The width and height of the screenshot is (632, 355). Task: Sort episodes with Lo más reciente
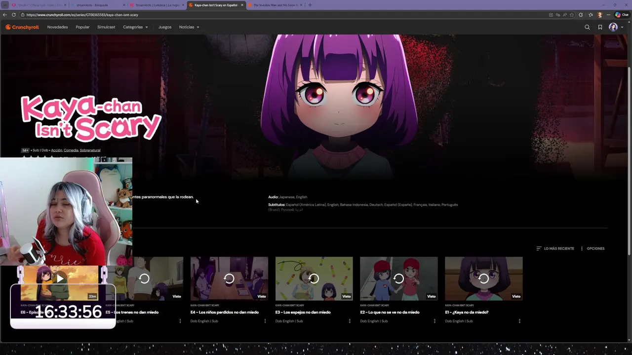point(555,248)
